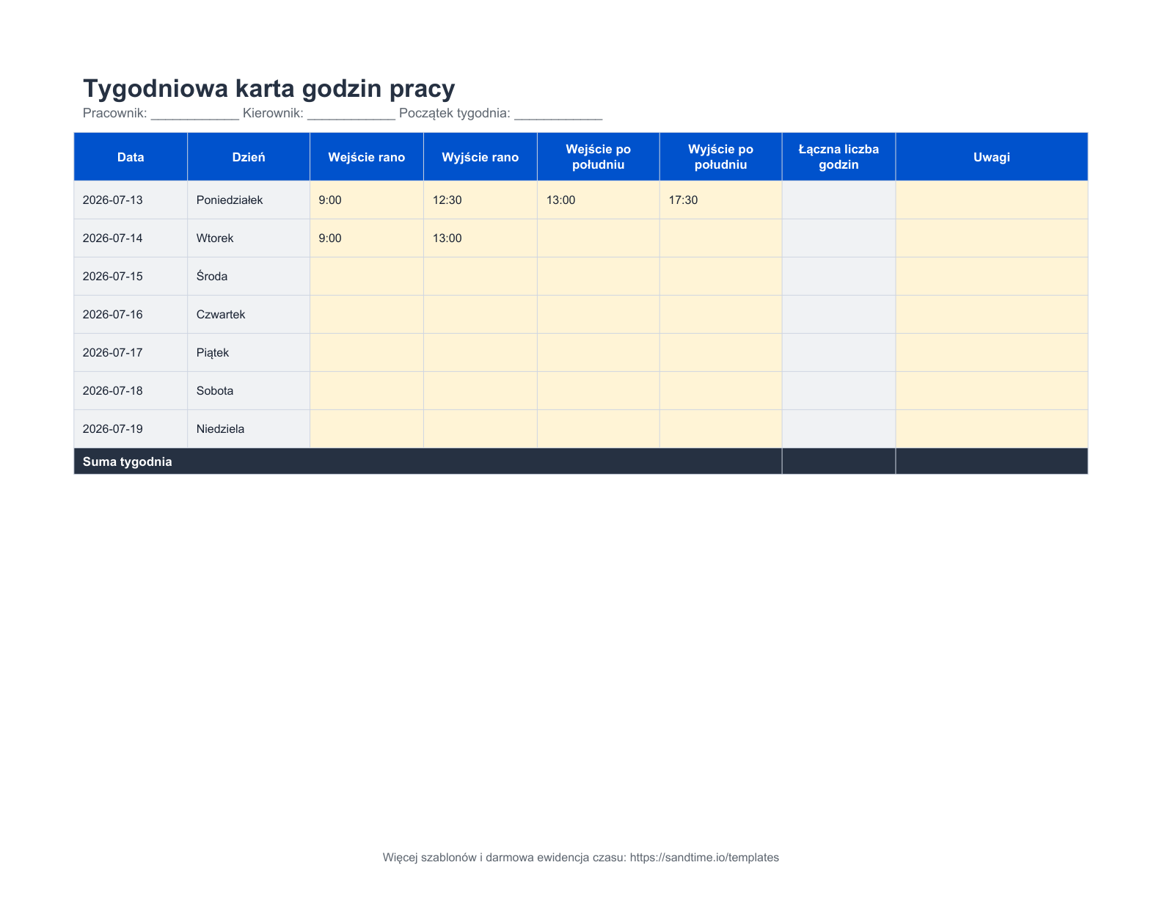Image resolution: width=1162 pixels, height=898 pixels.
Task: Click empty Wejście rano cell for Środa
Action: coord(367,277)
